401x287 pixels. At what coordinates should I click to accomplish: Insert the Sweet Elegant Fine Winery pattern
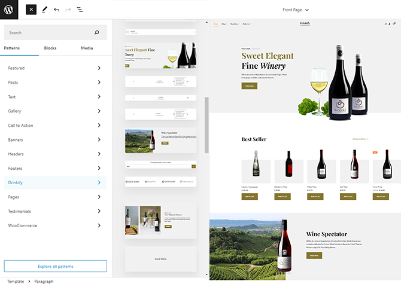[160, 57]
